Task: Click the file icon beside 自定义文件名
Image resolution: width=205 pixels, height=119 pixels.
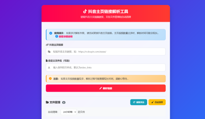Action: [x=47, y=61]
